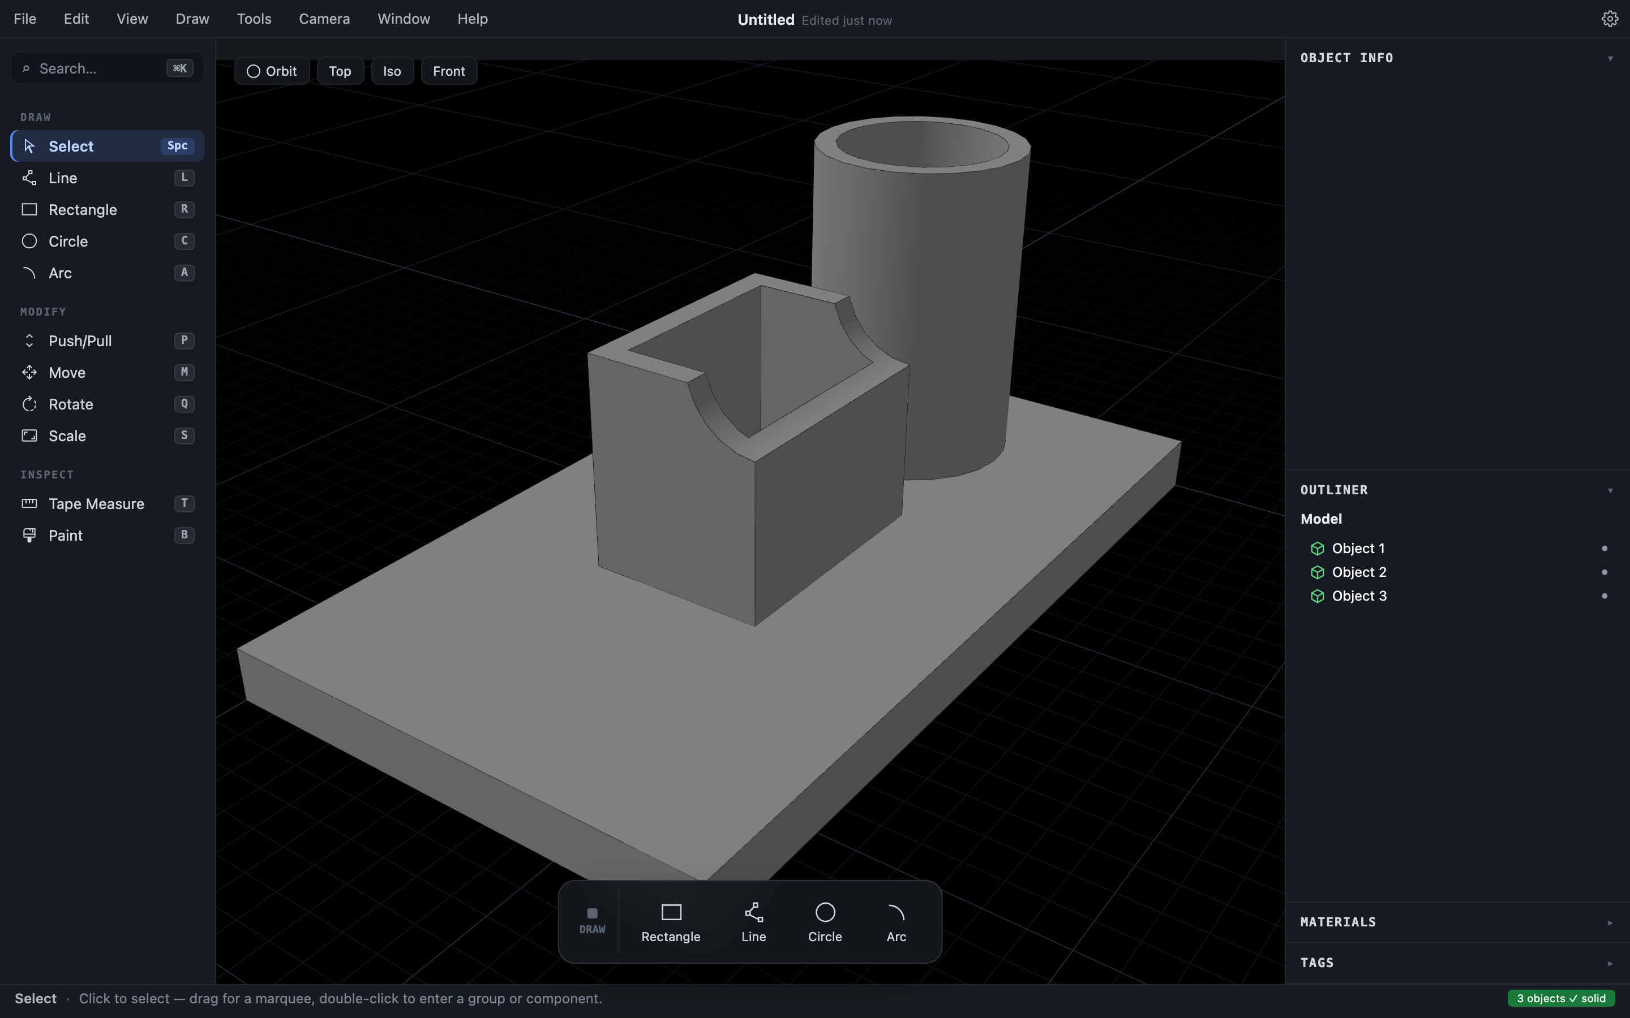Image resolution: width=1630 pixels, height=1018 pixels.
Task: Open the Camera menu
Action: [325, 19]
